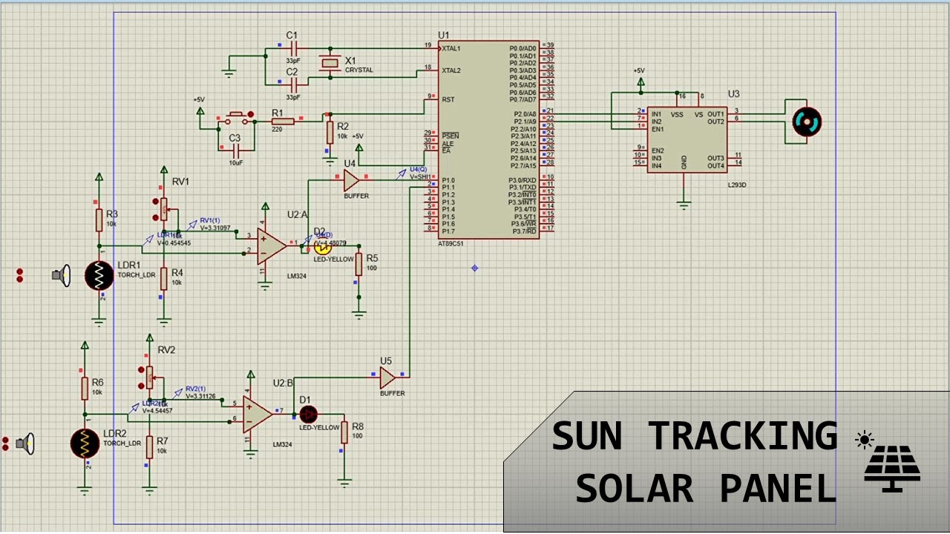Select the U2:A LM324 op-amp
The height and width of the screenshot is (534, 950).
271,245
